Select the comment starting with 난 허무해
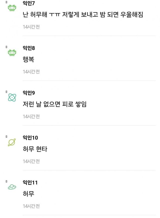 83,15
